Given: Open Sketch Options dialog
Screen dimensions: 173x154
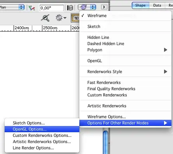Looking at the screenshot, I should click(42, 123).
